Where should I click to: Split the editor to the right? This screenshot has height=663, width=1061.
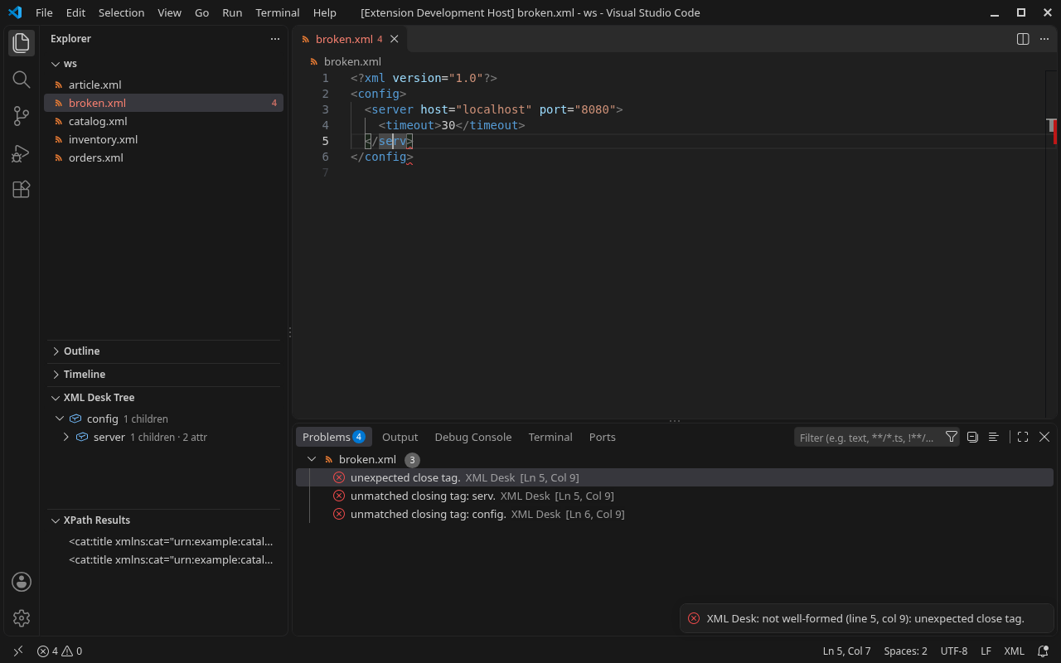coord(1023,39)
